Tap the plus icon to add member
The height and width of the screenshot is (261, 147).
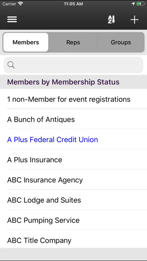(134, 19)
